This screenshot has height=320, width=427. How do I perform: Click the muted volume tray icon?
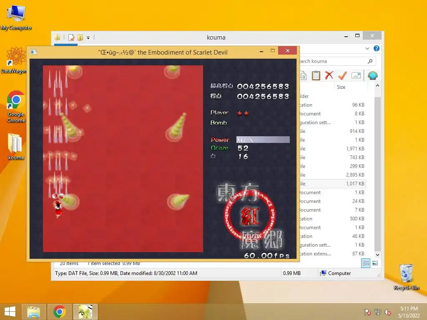pyautogui.click(x=388, y=312)
